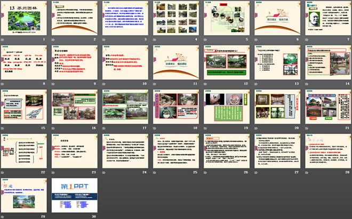Click the star icon beneath slide 19
This screenshot has width=352, height=219.
coord(205,128)
